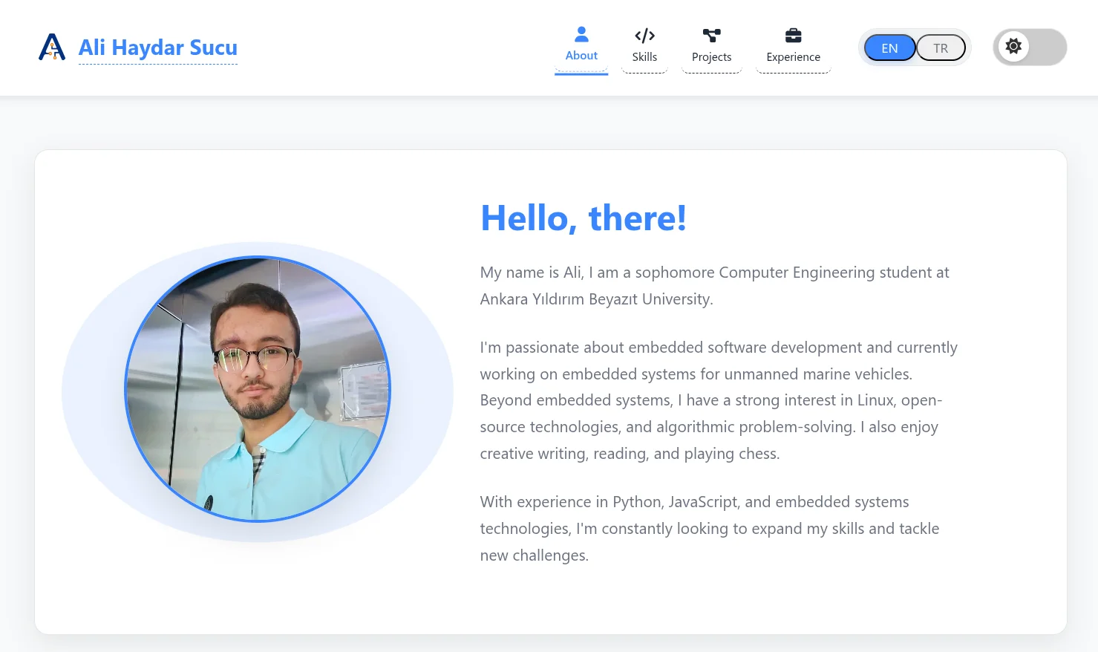Click the letter A logo icon
The height and width of the screenshot is (652, 1098).
[x=51, y=47]
